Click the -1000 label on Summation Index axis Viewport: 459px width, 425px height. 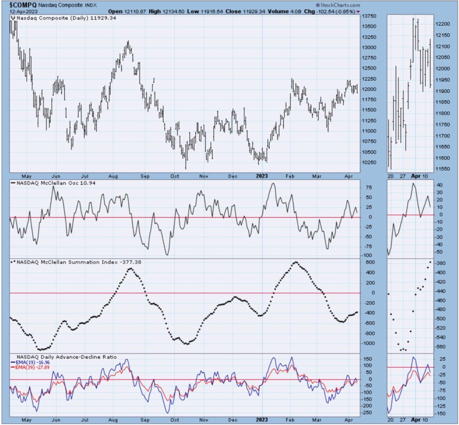(368, 343)
